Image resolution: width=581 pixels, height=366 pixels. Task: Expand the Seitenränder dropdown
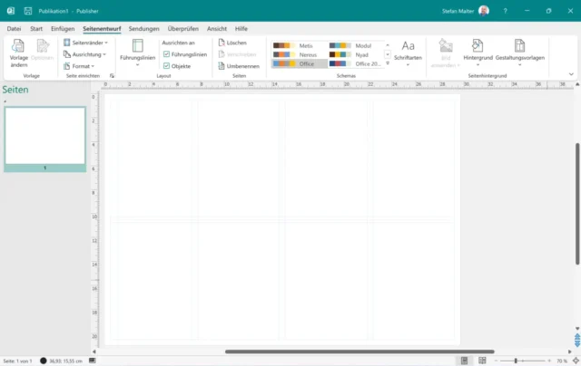87,43
